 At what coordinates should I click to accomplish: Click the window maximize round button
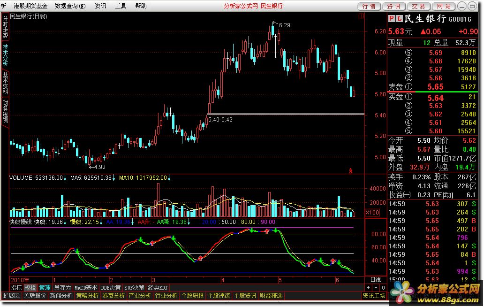point(472,6)
